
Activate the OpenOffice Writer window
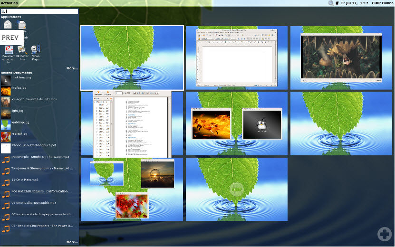point(237,57)
